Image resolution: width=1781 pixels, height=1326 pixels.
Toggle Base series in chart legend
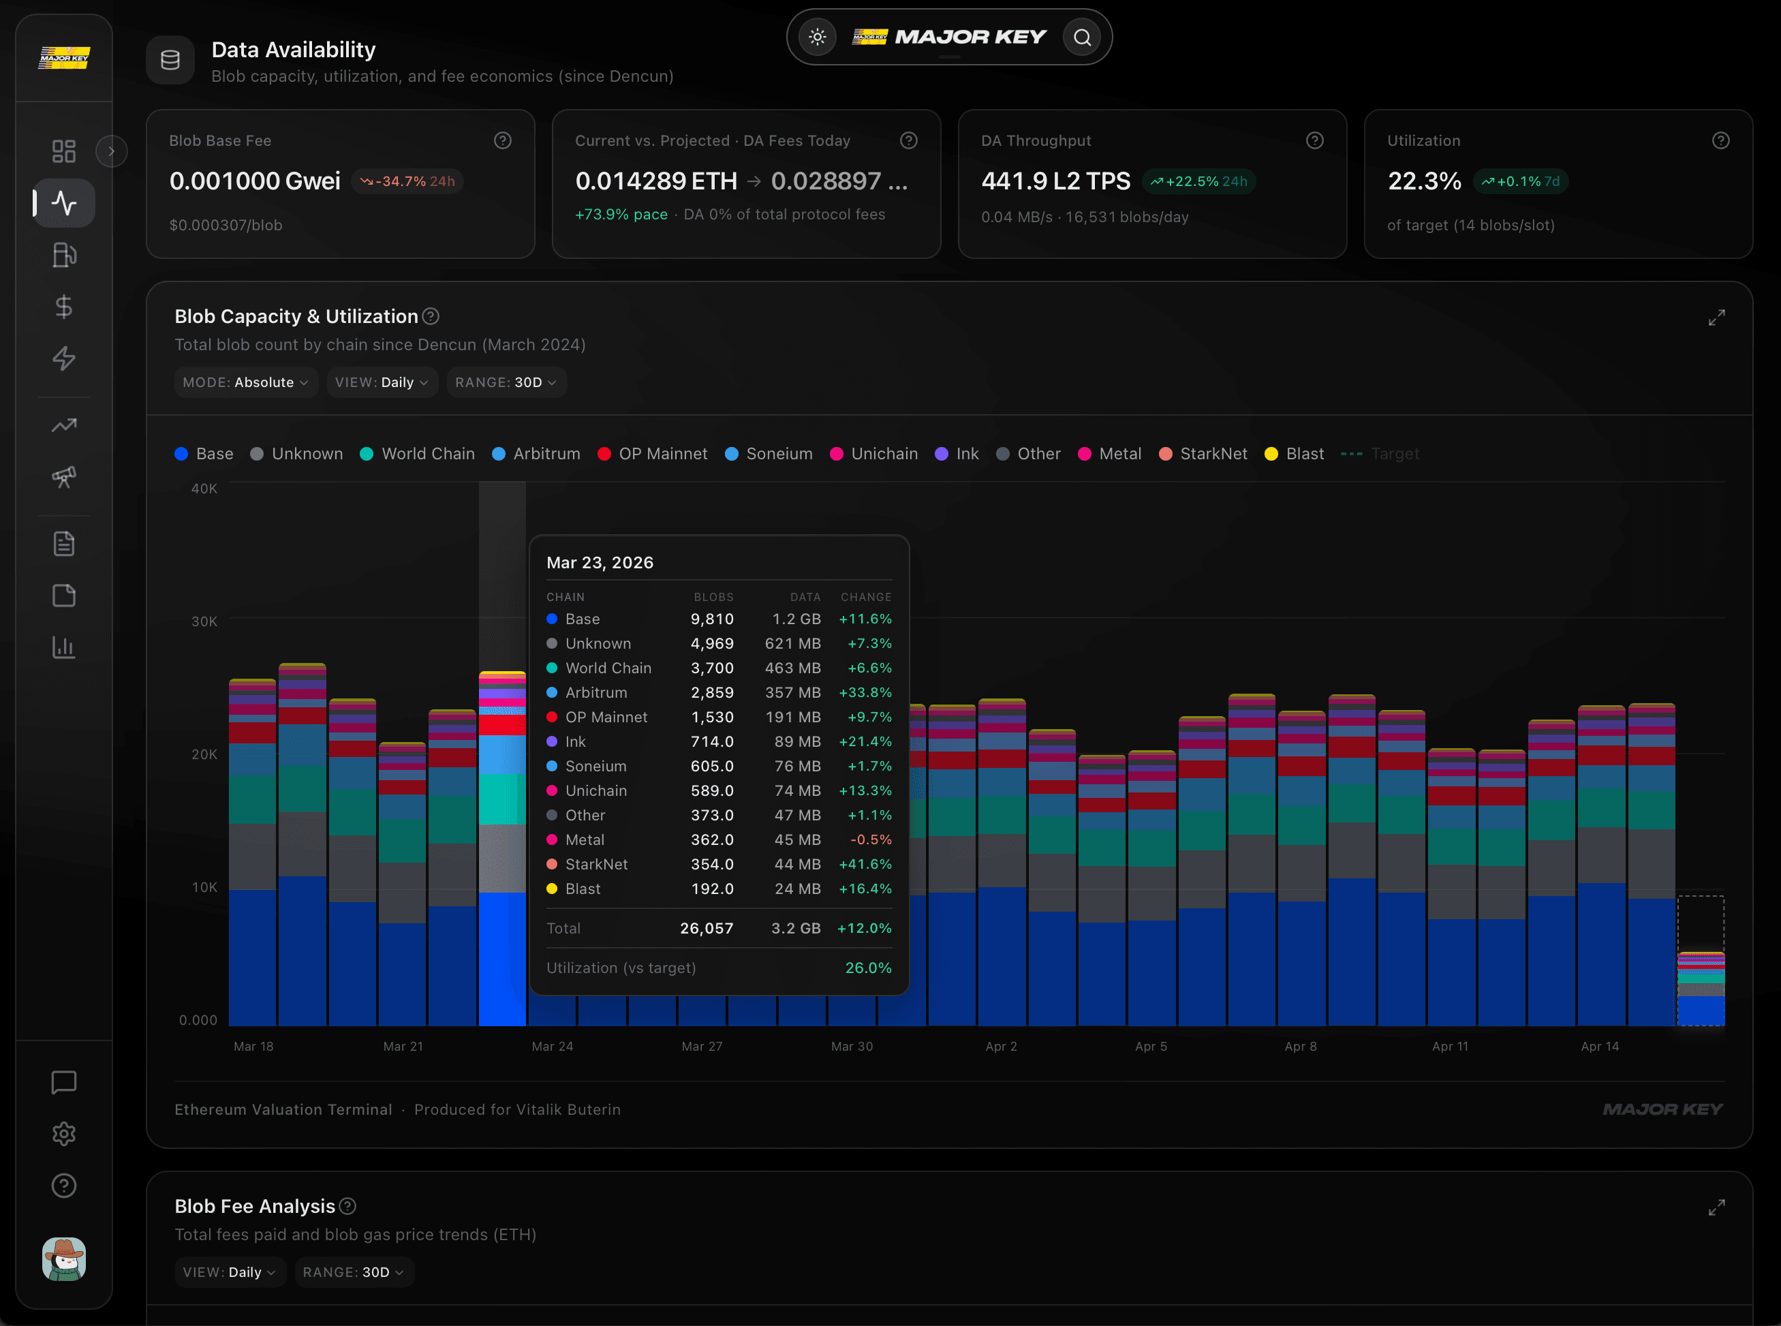pyautogui.click(x=204, y=454)
